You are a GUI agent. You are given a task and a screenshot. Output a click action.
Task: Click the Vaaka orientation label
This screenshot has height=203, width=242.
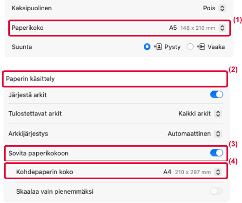click(216, 47)
